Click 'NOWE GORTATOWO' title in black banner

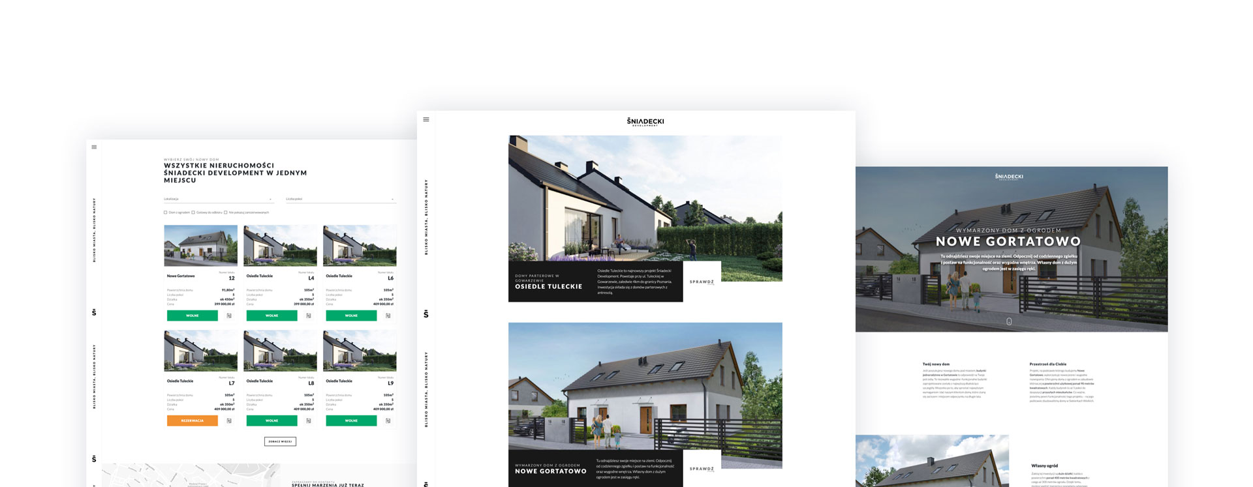click(x=551, y=471)
